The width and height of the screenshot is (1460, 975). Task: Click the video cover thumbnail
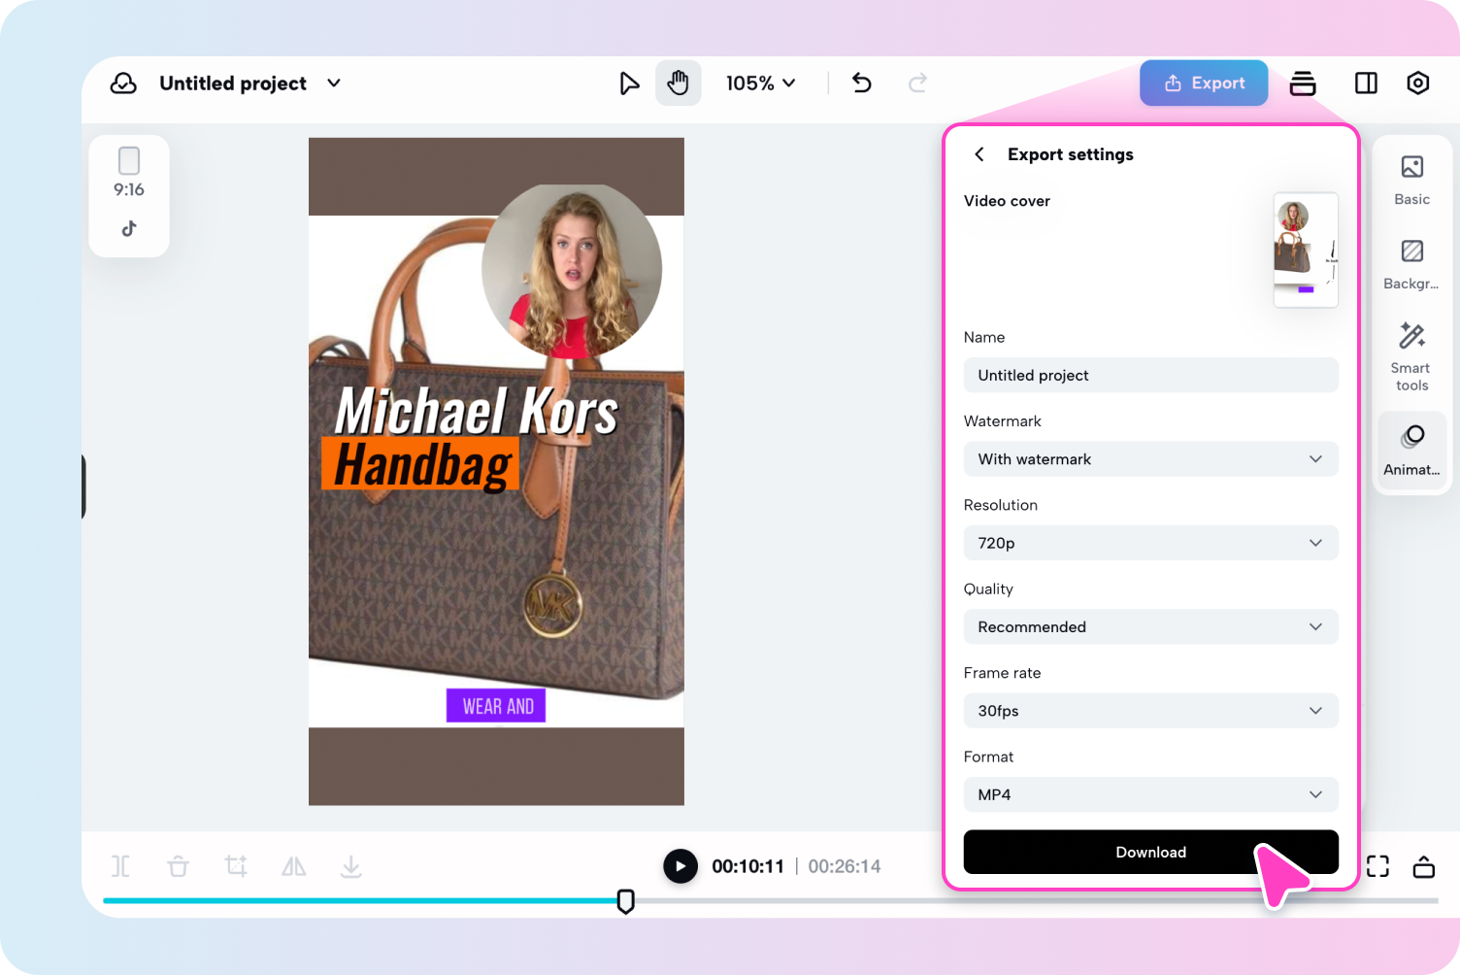point(1306,251)
